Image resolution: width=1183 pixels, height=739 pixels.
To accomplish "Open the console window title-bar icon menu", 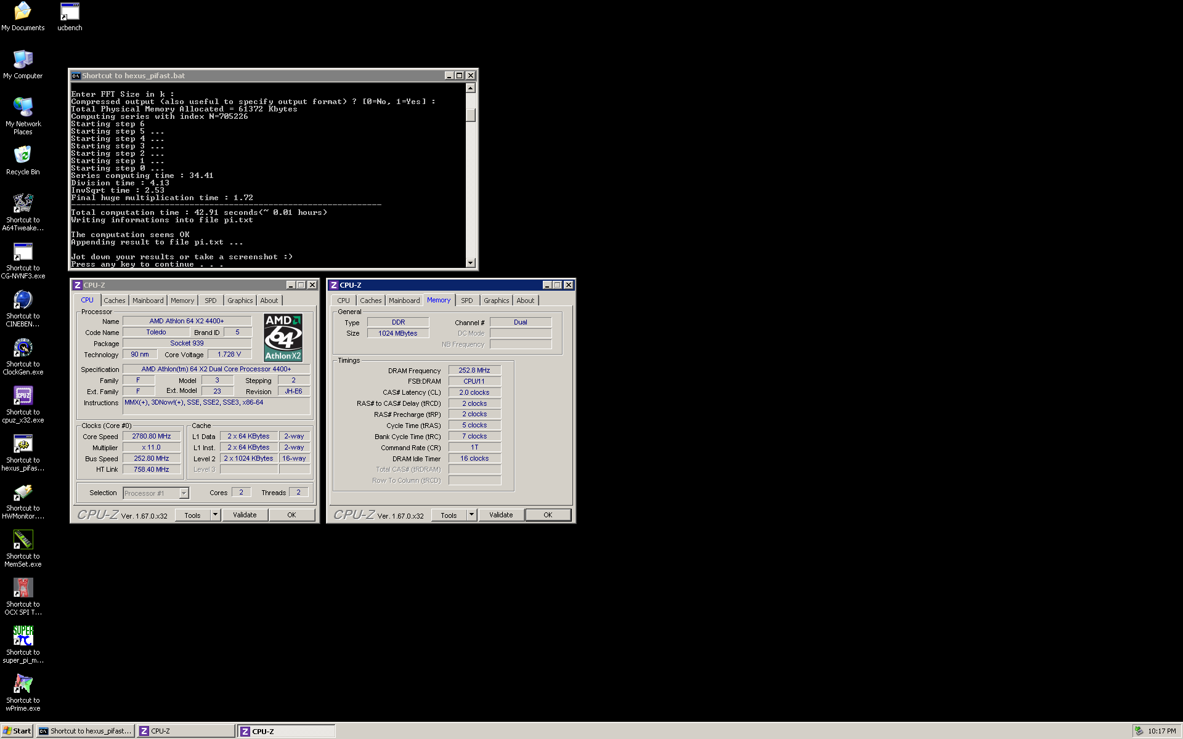I will pyautogui.click(x=76, y=76).
